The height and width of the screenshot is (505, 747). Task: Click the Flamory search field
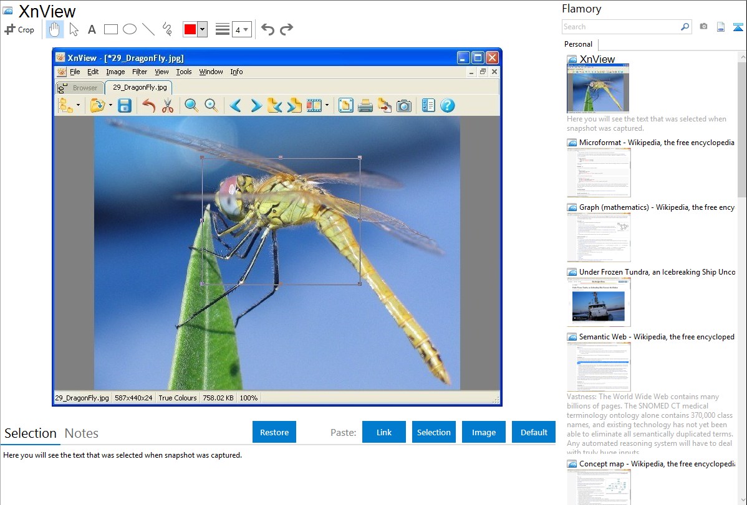pyautogui.click(x=620, y=27)
